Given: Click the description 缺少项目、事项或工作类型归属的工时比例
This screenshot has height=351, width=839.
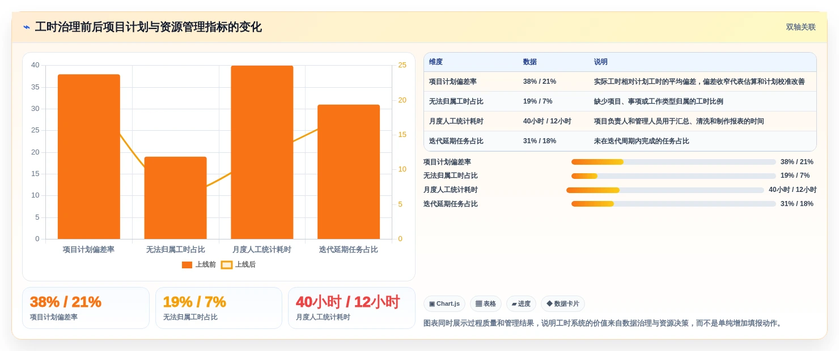Looking at the screenshot, I should pyautogui.click(x=659, y=101).
